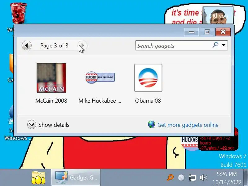Click the Page 3 of 3 label

click(x=54, y=46)
